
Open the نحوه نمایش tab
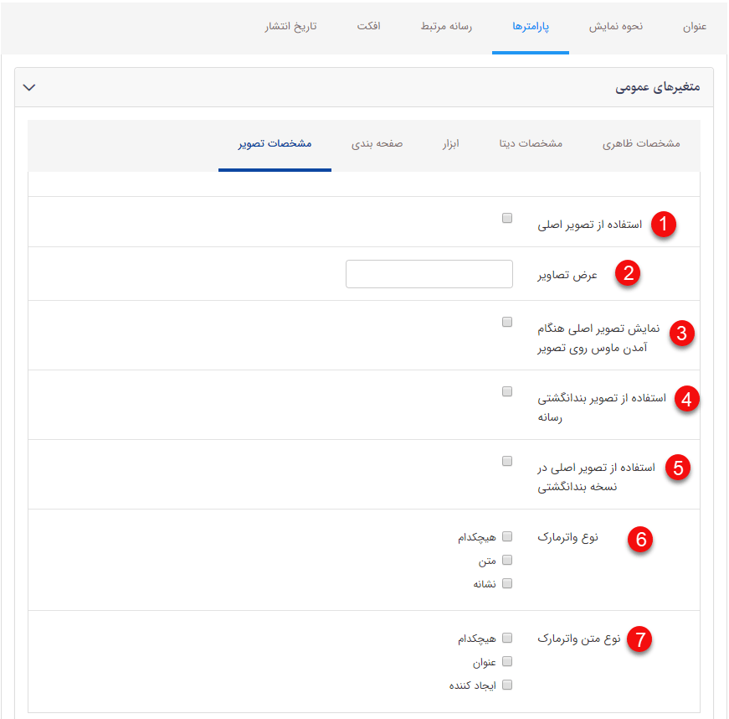tap(615, 26)
